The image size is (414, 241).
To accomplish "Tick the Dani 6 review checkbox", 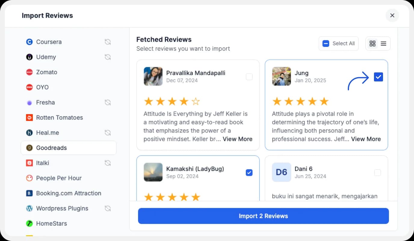I will [x=377, y=173].
